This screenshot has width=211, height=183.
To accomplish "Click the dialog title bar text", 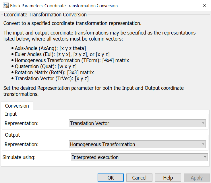I will pos(64,5).
